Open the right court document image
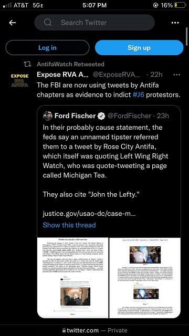Image resolution: width=189 pixels, height=336 pixels. coord(145,278)
